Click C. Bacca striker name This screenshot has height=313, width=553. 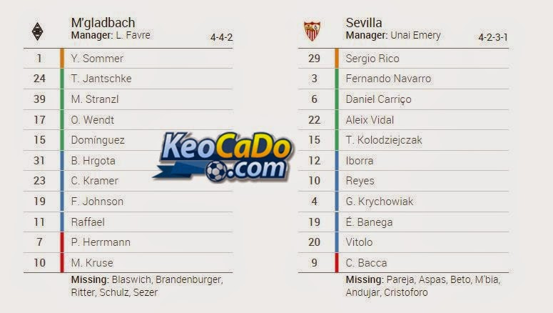click(366, 263)
